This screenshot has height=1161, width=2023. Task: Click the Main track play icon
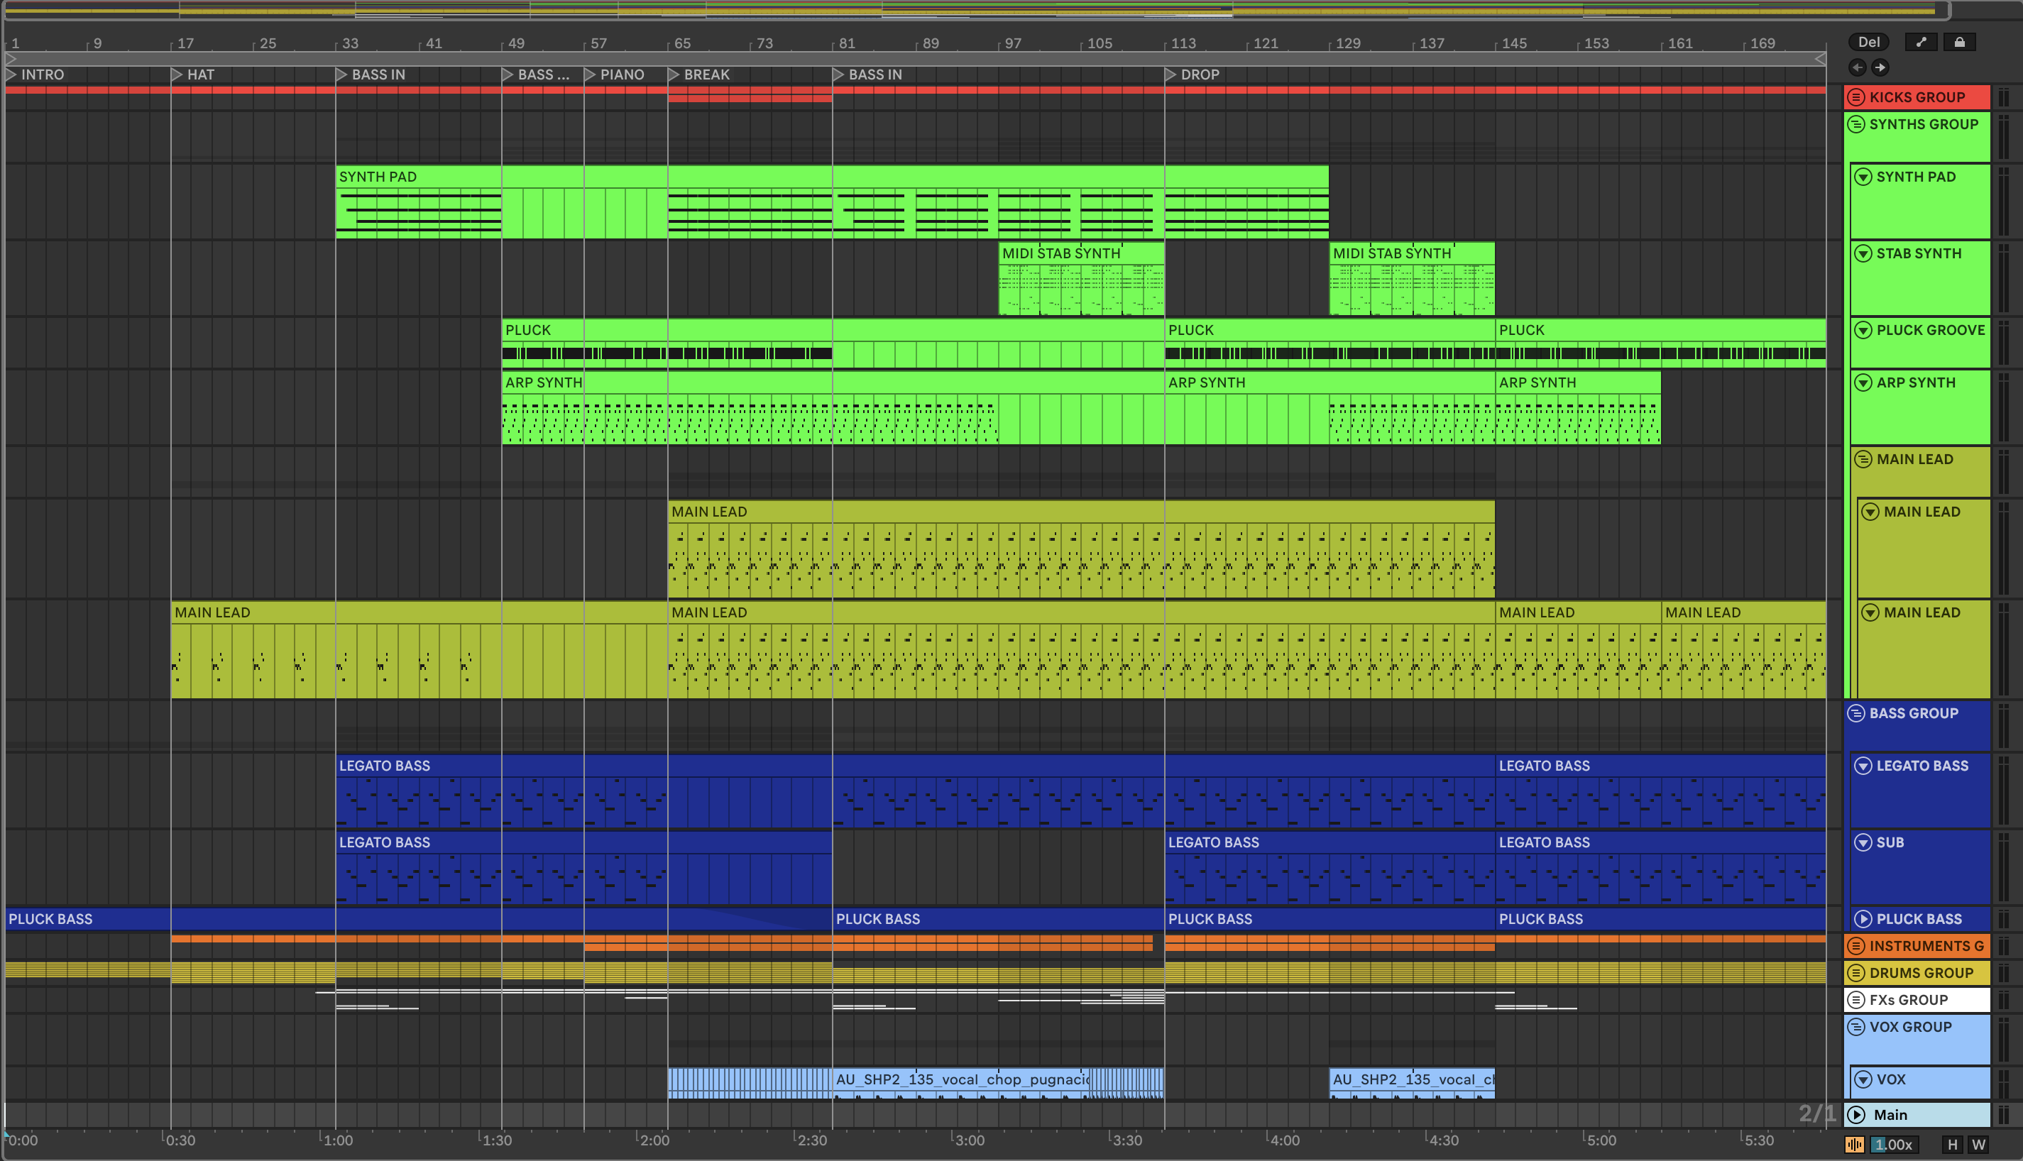tap(1857, 1115)
